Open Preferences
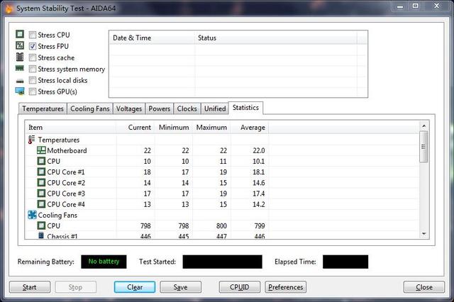Viewport: 454px width, 302px height. [x=285, y=287]
